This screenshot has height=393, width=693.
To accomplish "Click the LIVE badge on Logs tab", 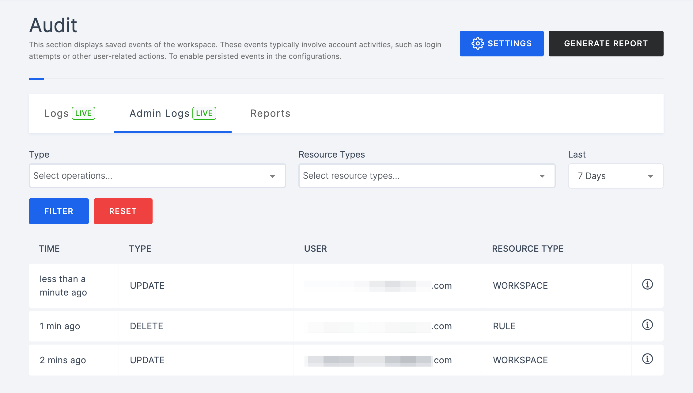I will (83, 113).
